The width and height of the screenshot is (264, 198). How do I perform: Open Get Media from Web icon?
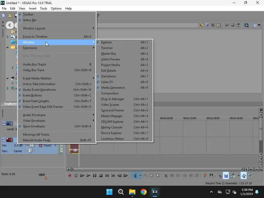246,25
